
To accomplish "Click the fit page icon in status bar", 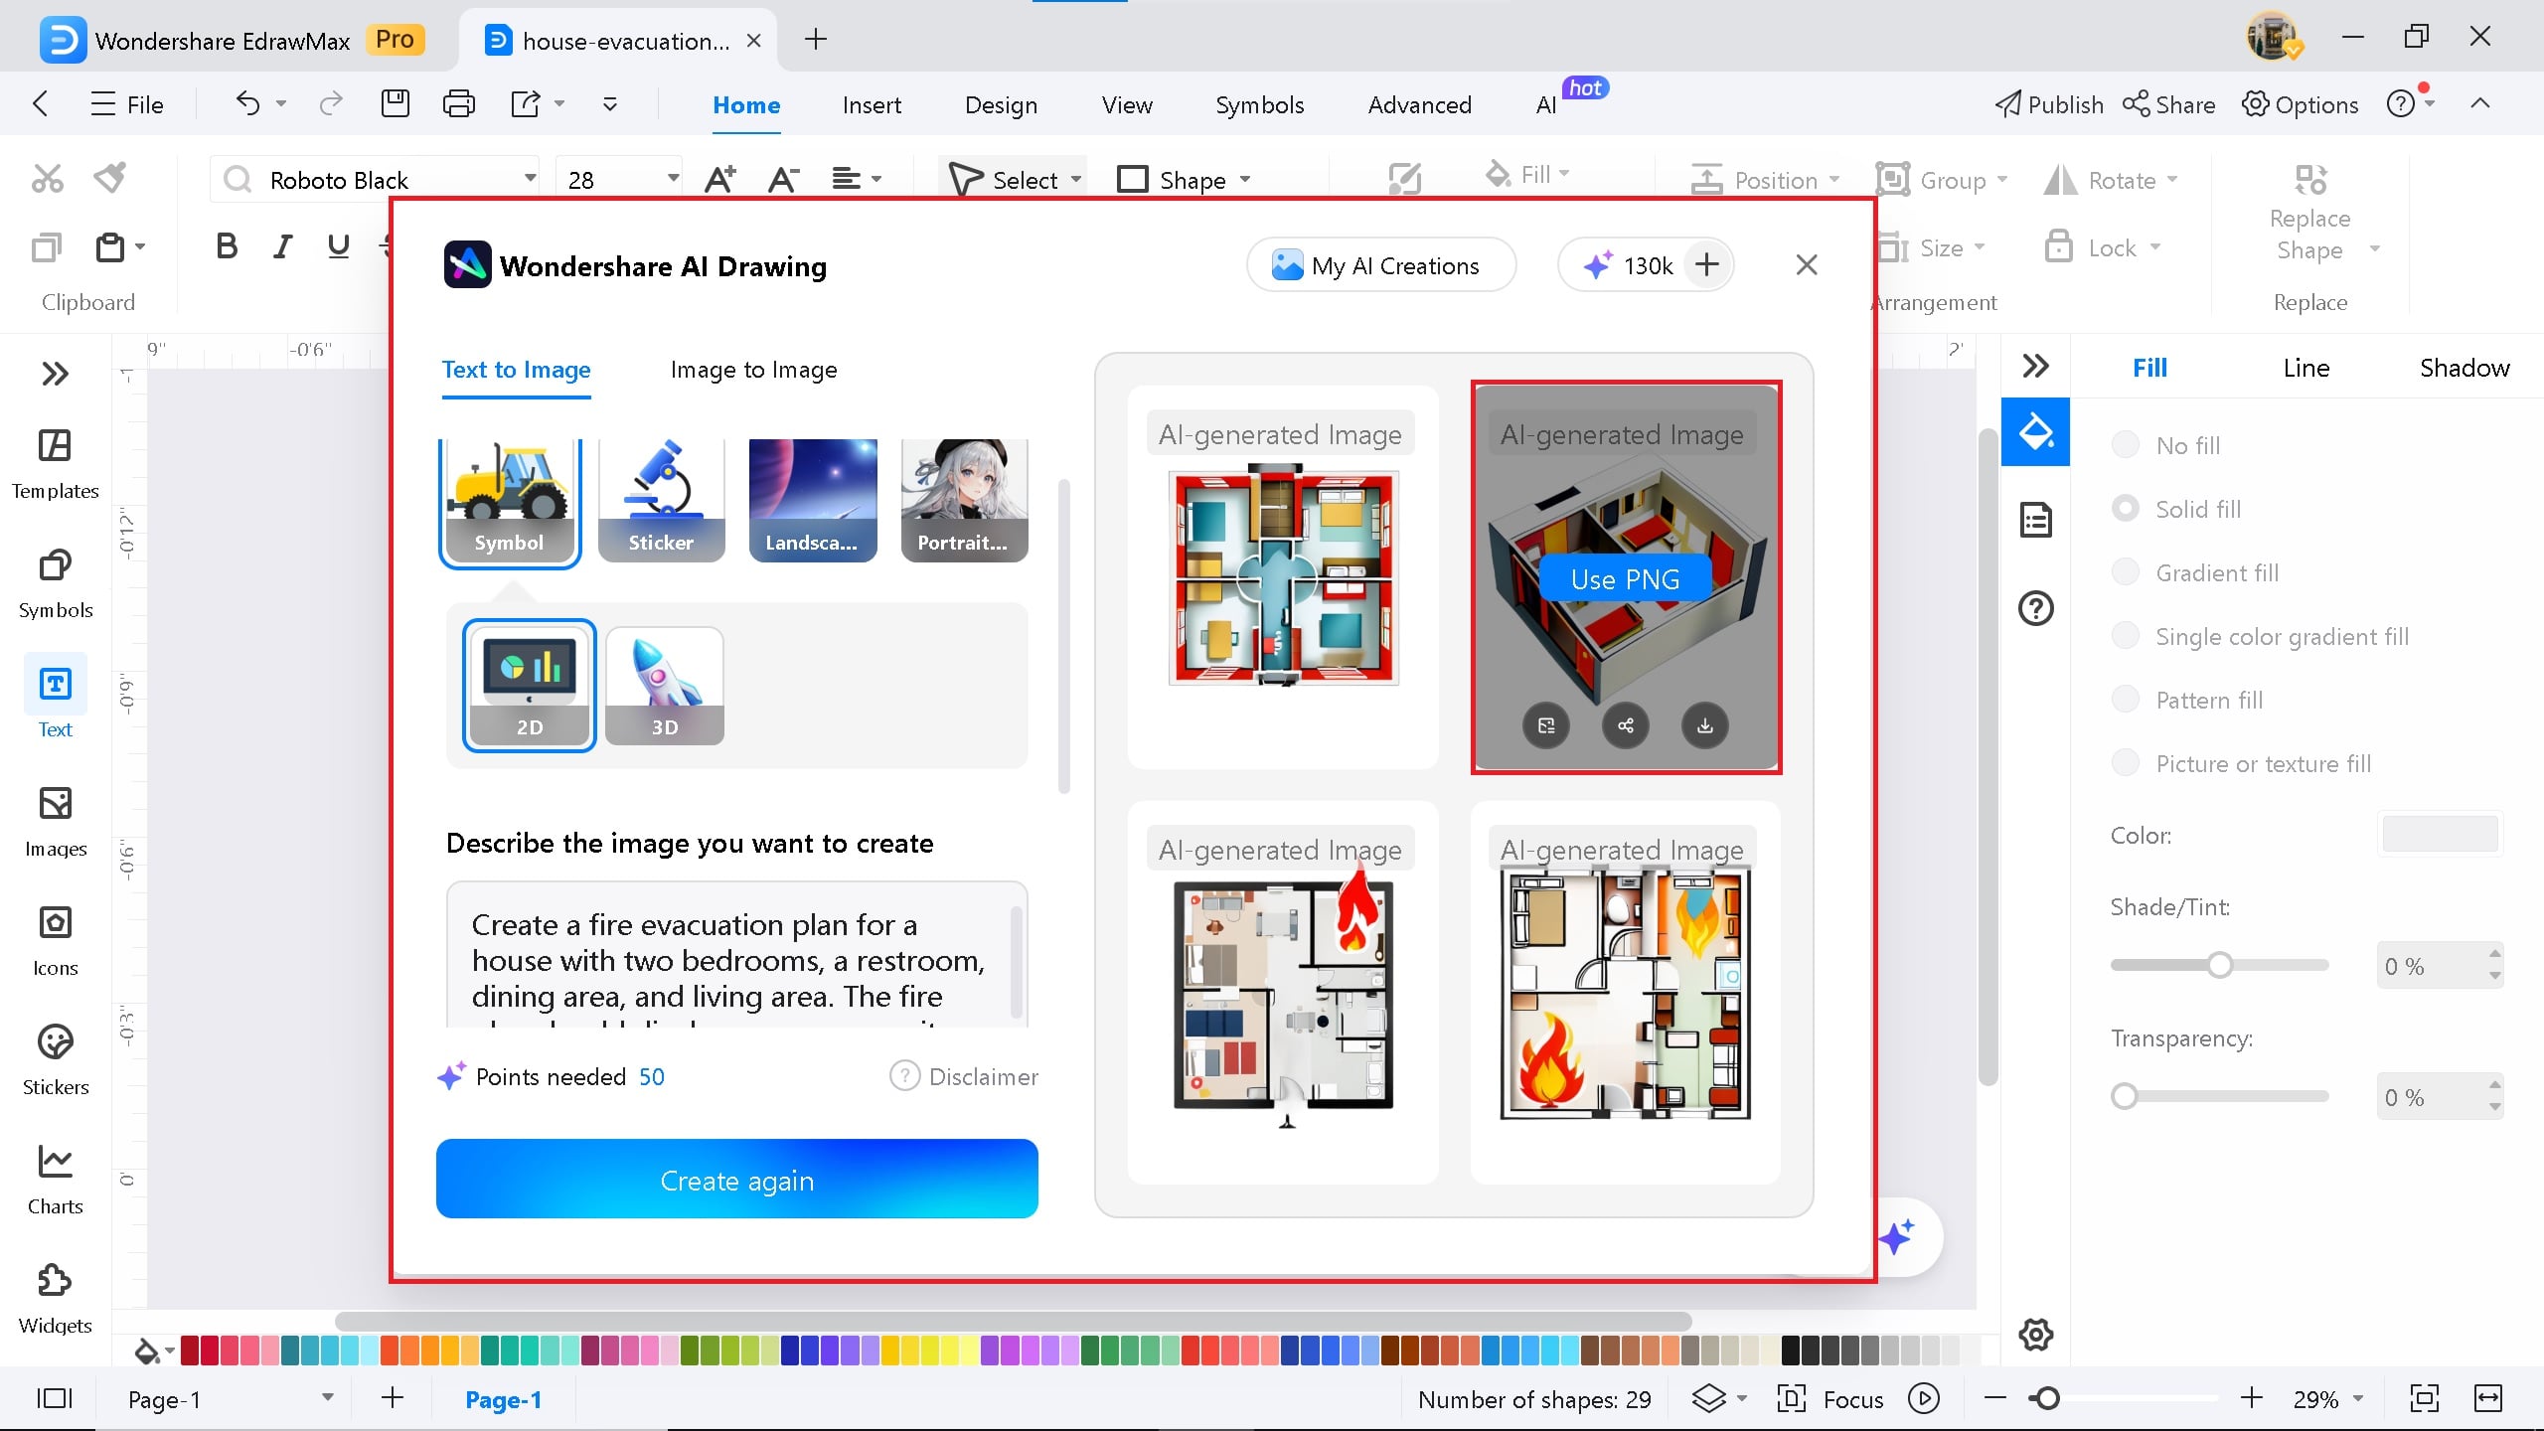I will click(x=2425, y=1399).
